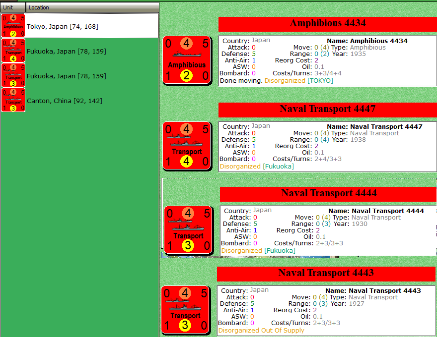Click the Name: Naval Transport 4447 text
The height and width of the screenshot is (337, 437).
[x=374, y=127]
